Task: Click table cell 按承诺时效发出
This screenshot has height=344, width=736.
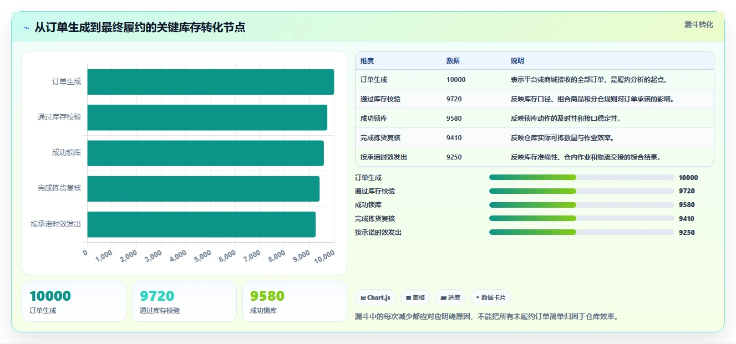Action: (x=384, y=157)
